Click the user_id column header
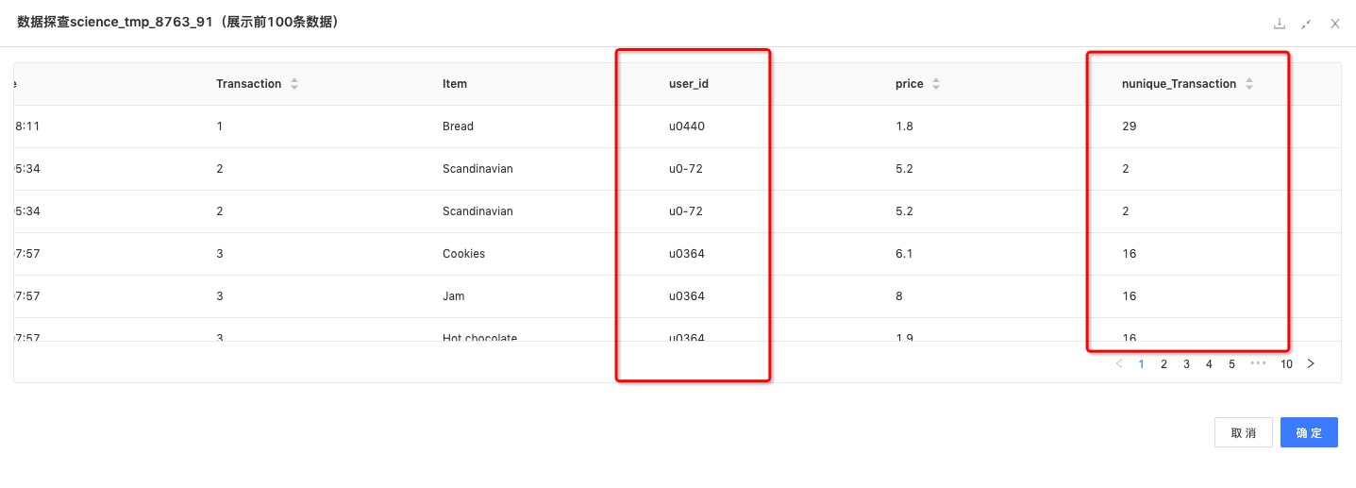Image resolution: width=1356 pixels, height=488 pixels. coord(689,84)
